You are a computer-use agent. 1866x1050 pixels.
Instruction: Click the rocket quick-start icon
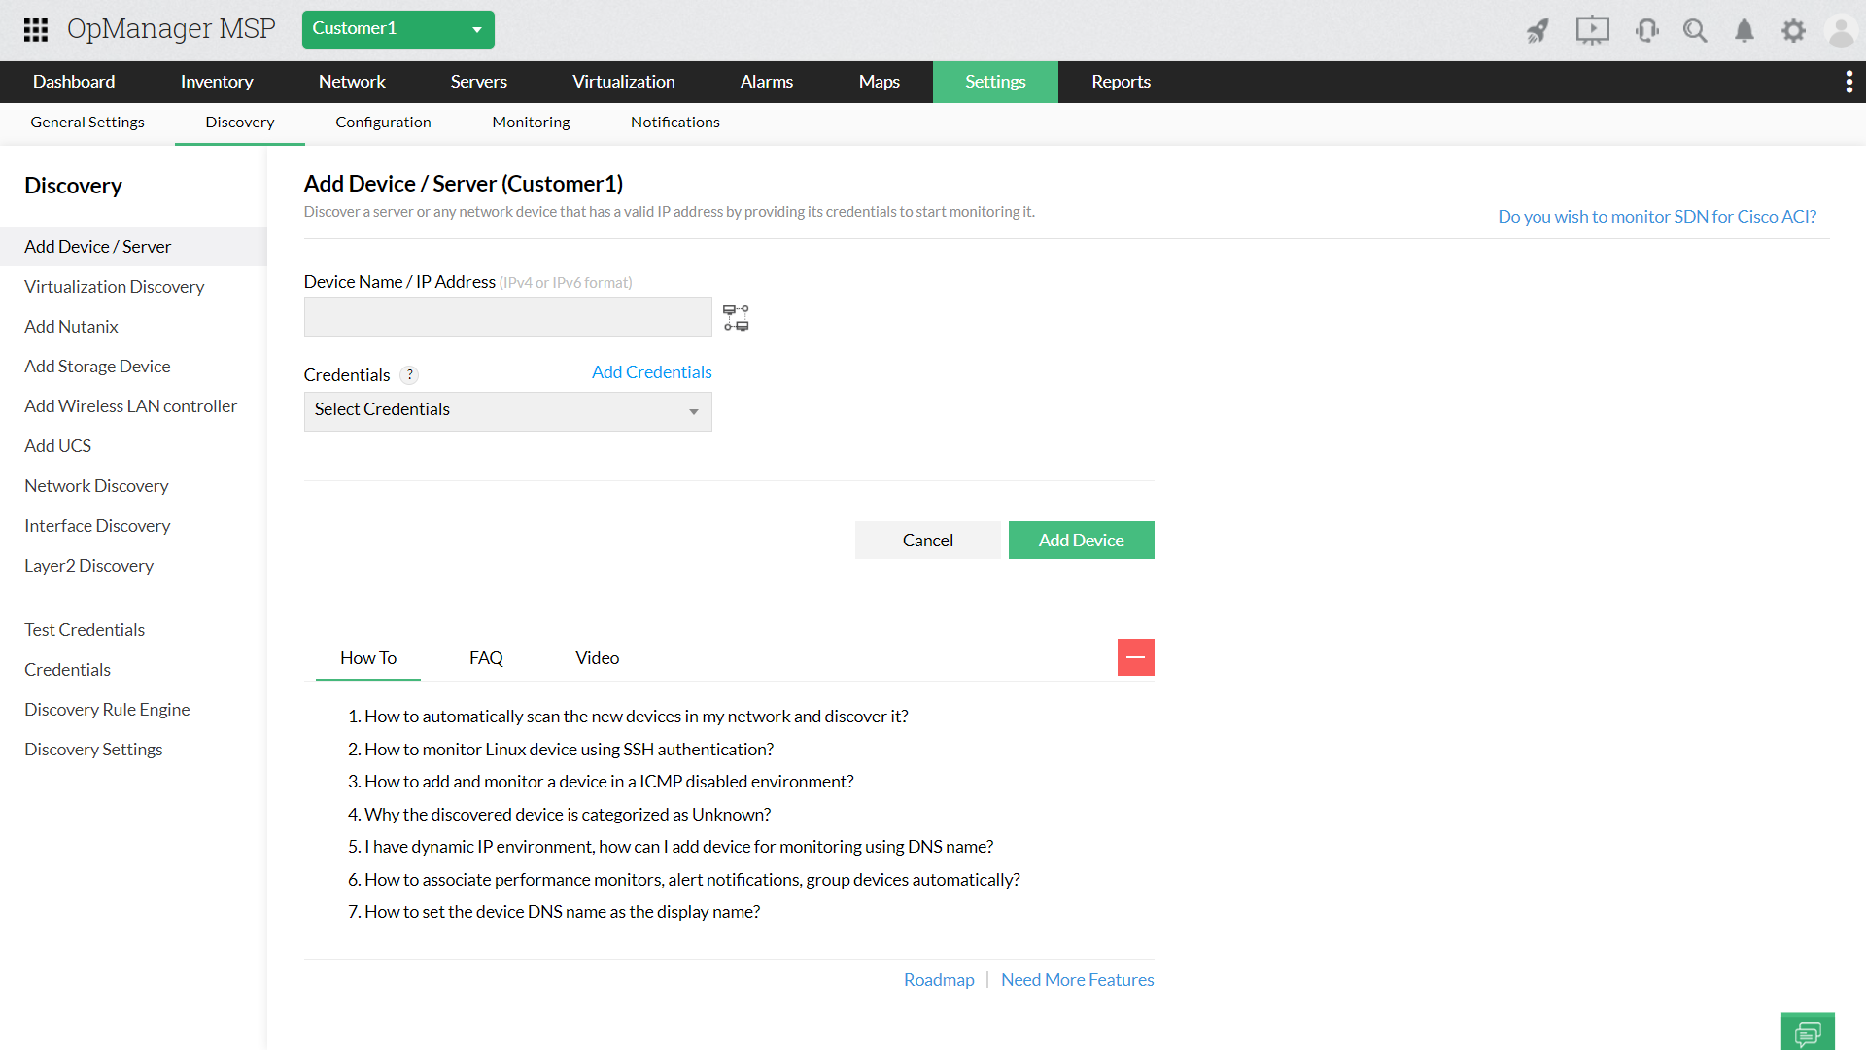[1538, 31]
